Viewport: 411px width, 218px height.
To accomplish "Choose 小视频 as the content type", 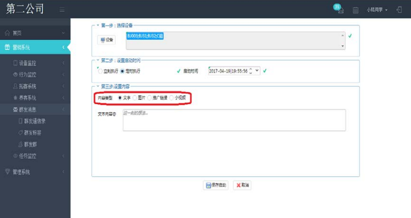I will (172, 98).
